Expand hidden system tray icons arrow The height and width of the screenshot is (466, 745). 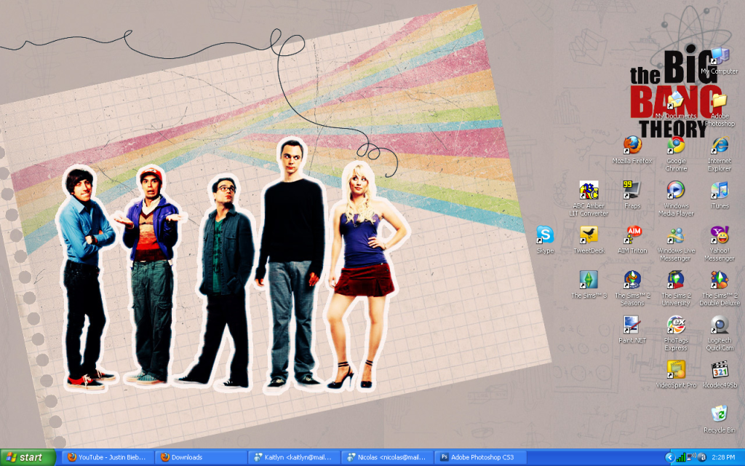[670, 457]
